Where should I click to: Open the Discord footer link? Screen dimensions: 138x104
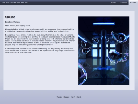(66, 97)
